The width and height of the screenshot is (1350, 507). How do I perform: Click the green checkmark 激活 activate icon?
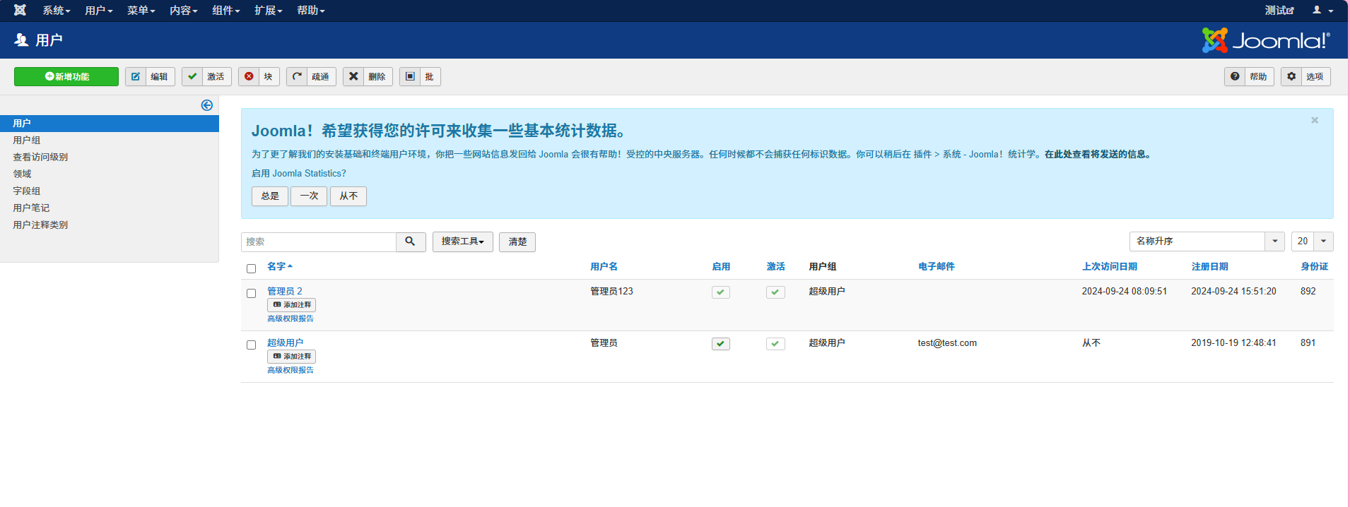192,76
